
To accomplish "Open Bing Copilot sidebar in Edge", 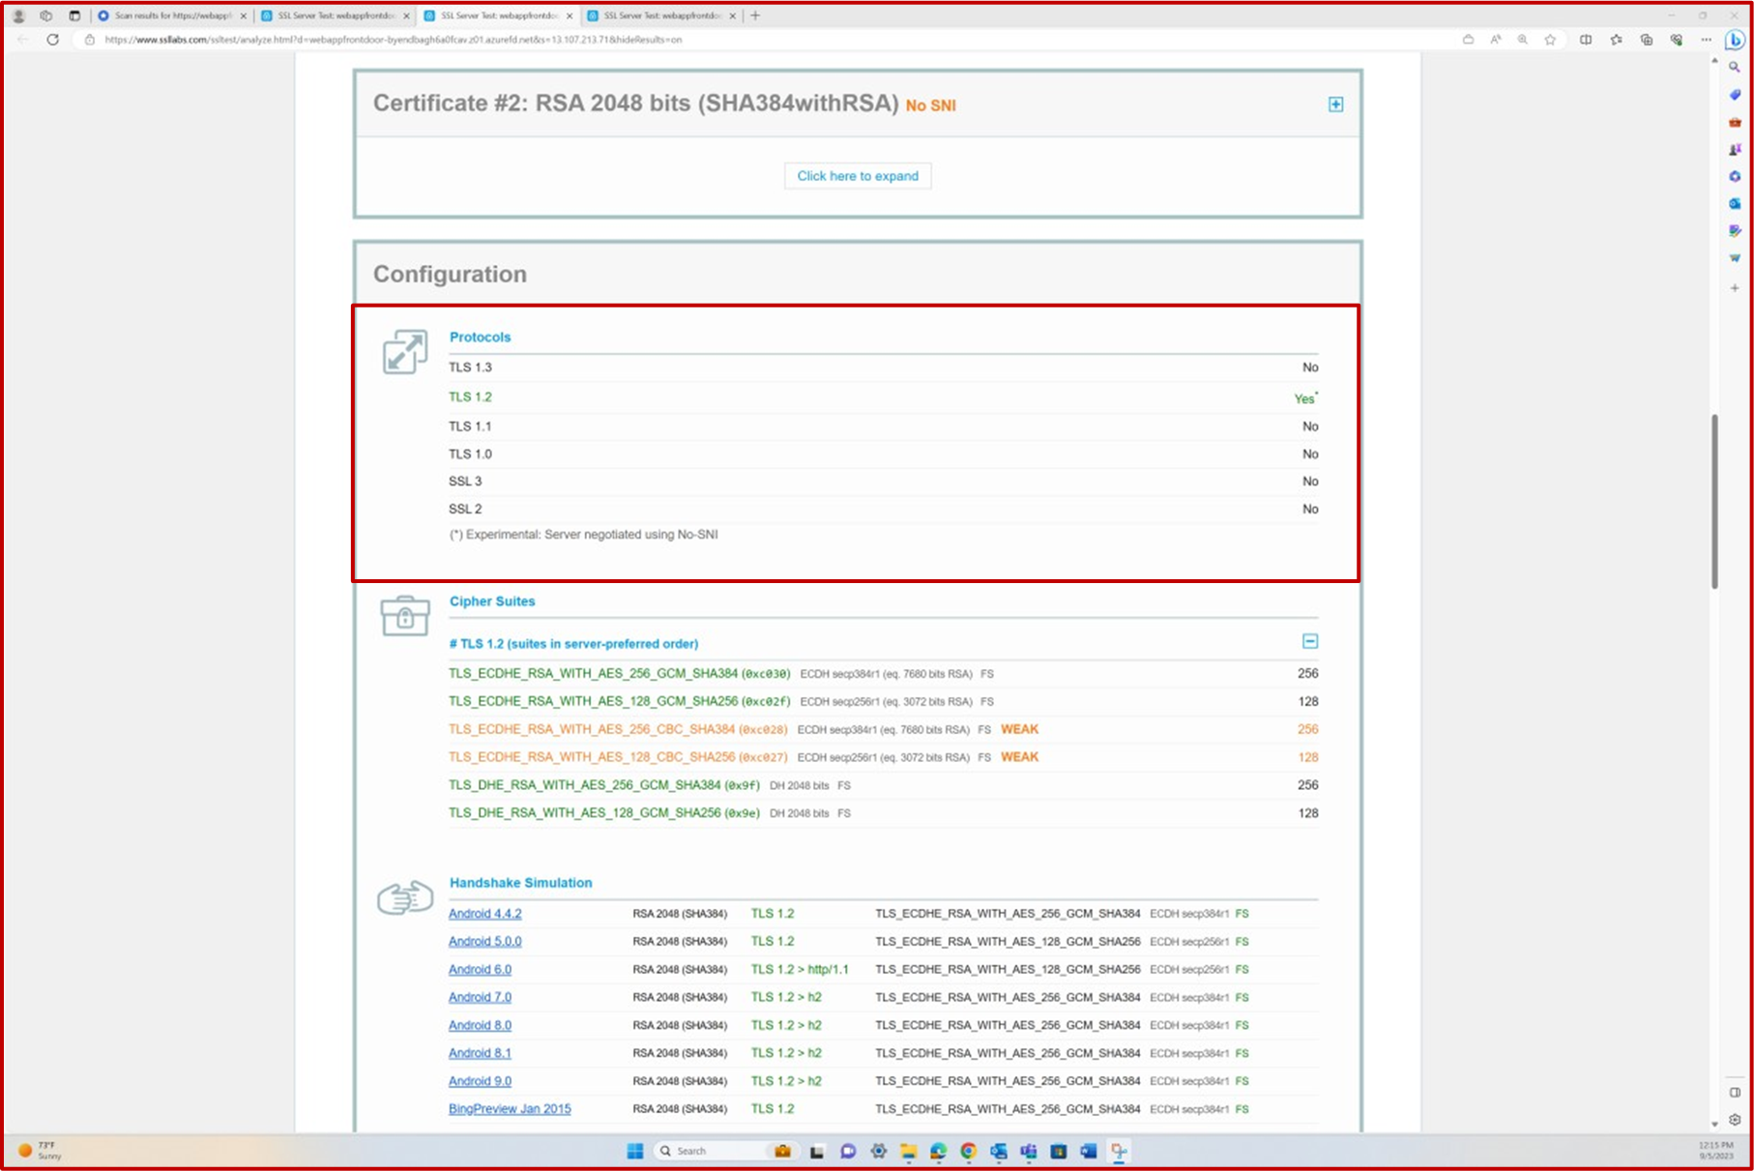I will (x=1734, y=41).
